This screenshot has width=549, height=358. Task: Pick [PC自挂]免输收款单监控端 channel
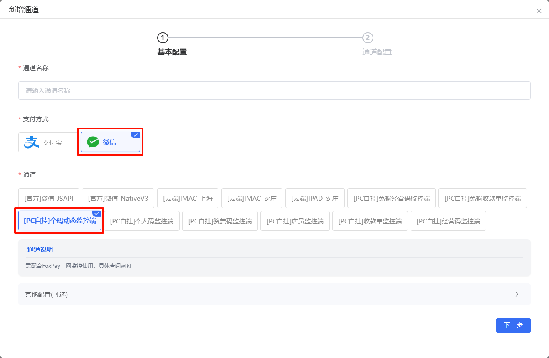[x=482, y=198]
